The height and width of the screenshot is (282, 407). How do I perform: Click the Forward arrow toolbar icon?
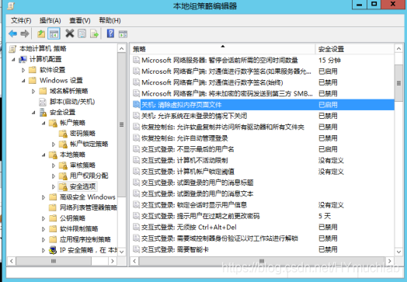click(x=25, y=33)
